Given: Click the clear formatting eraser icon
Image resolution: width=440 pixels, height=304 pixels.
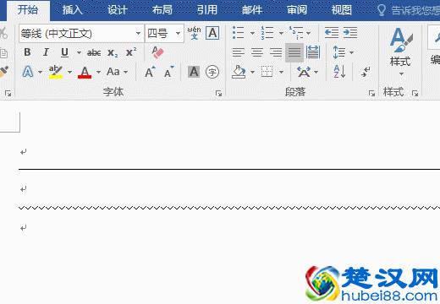Looking at the screenshot, I should click(157, 52).
